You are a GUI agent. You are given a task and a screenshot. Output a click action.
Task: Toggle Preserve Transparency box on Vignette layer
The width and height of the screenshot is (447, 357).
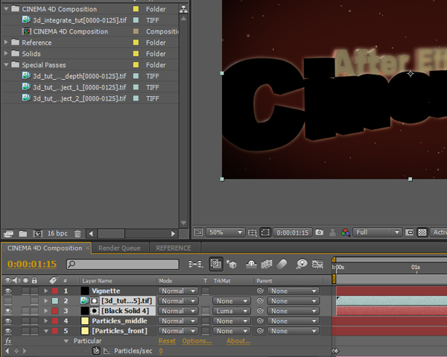206,291
